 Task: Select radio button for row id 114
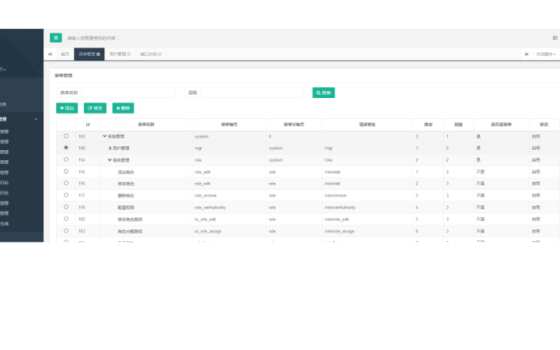tap(66, 159)
